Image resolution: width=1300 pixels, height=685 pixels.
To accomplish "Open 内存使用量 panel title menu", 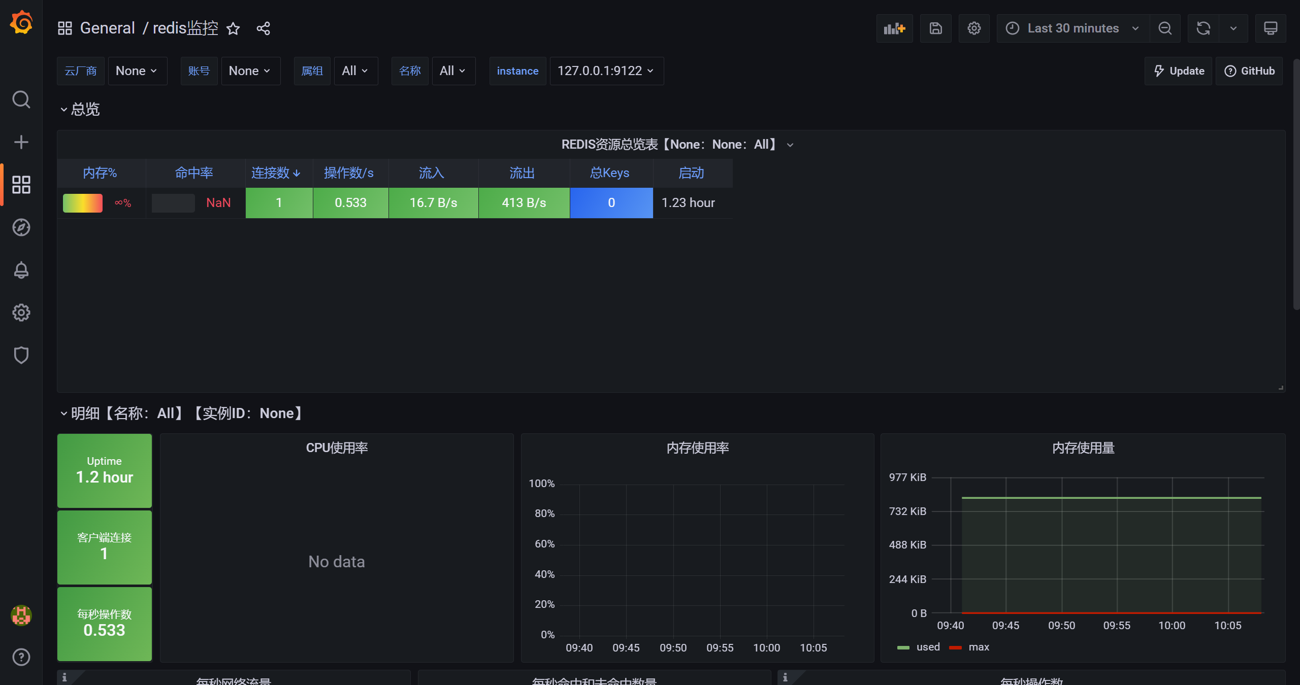I will 1083,448.
